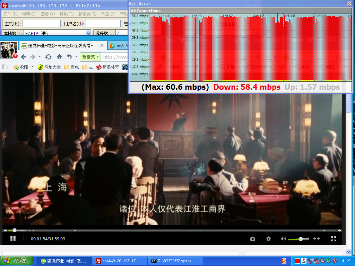Close the 建党伟业 browser tab
Screen dimensions: 355x266
(x=102, y=45)
